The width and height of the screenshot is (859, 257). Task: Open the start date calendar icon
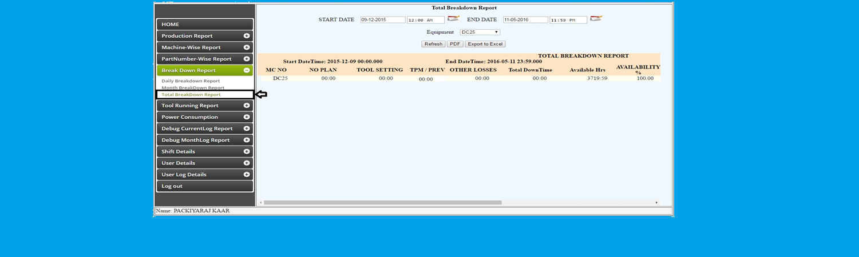tap(453, 19)
